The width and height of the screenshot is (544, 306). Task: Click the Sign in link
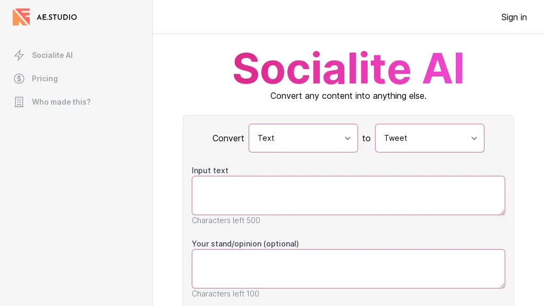coord(514,17)
